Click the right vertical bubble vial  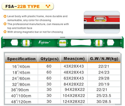tap(99, 43)
